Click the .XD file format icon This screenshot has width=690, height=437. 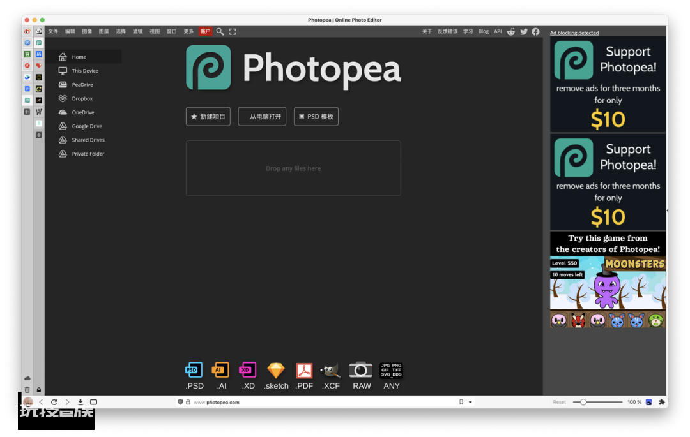pyautogui.click(x=248, y=370)
